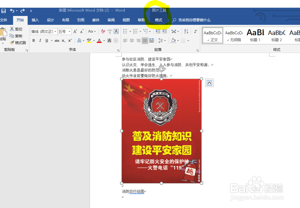
Task: Toggle italic formatting
Action: pyautogui.click(x=40, y=41)
